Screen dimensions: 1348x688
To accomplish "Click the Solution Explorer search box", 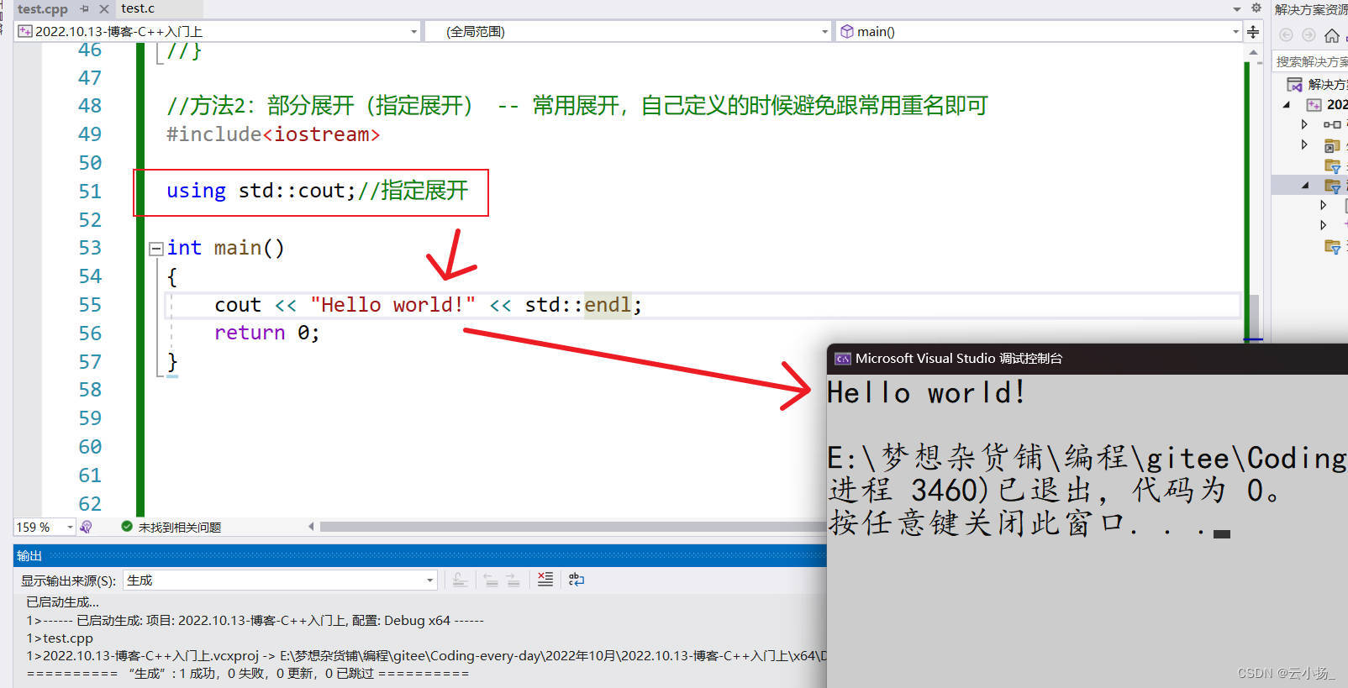I will pos(1311,61).
